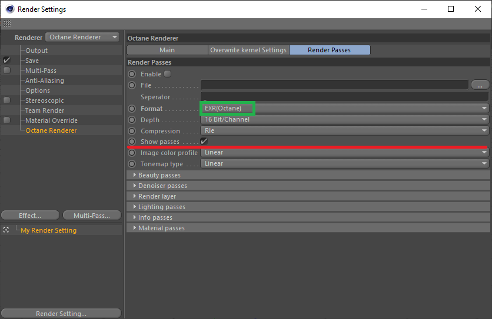
Task: Select Options in the settings tree
Action: 38,90
